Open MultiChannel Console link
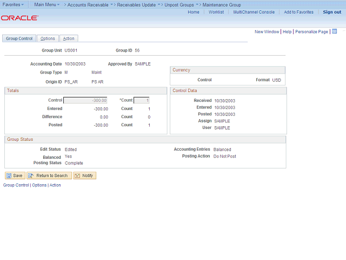Image resolution: width=346 pixels, height=260 pixels. coord(254,12)
